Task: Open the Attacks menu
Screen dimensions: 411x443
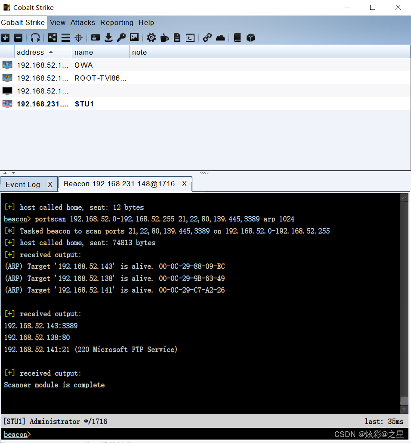Action: point(83,22)
